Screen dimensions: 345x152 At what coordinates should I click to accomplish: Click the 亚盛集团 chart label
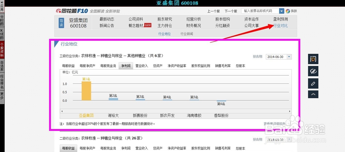click(x=86, y=115)
